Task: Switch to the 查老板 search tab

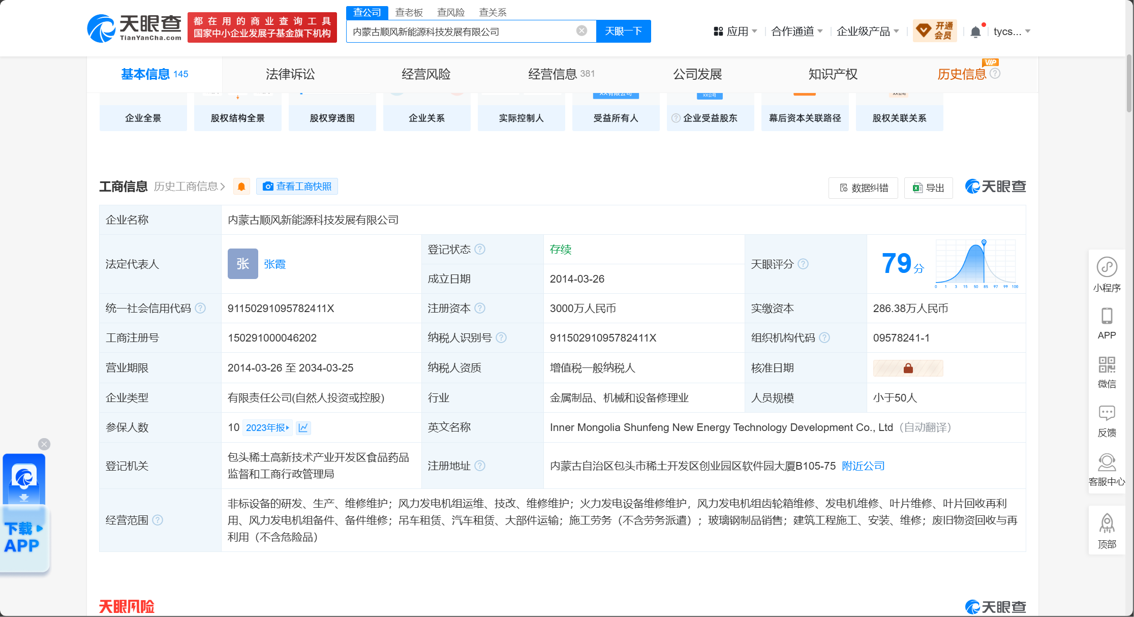Action: (409, 12)
